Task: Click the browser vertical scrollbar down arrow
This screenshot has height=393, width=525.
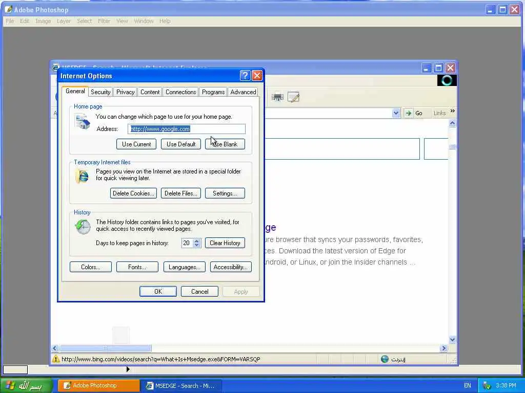Action: tap(452, 340)
